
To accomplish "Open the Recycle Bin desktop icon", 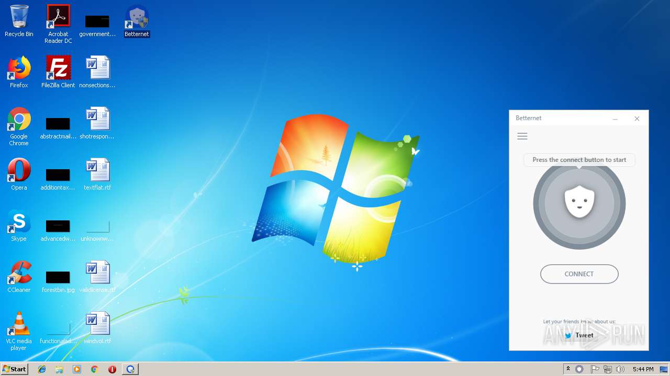I will coord(19,21).
